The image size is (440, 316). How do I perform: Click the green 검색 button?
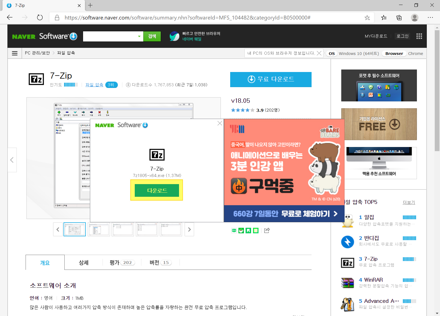(152, 36)
